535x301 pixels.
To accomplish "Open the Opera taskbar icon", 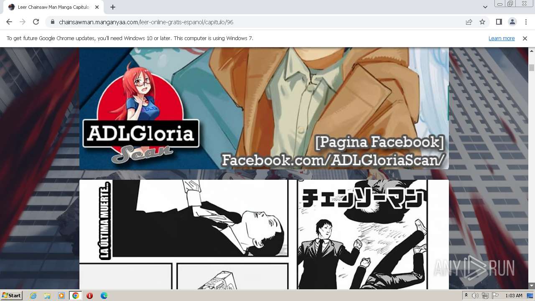I will 89,296.
